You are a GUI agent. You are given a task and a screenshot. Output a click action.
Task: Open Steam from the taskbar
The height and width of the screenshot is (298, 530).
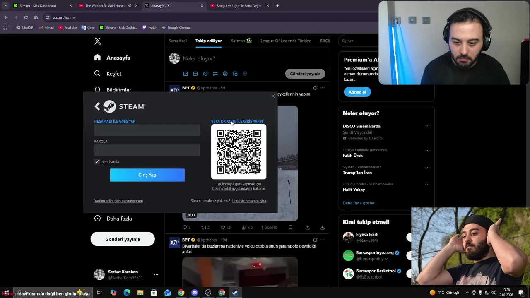[235, 293]
